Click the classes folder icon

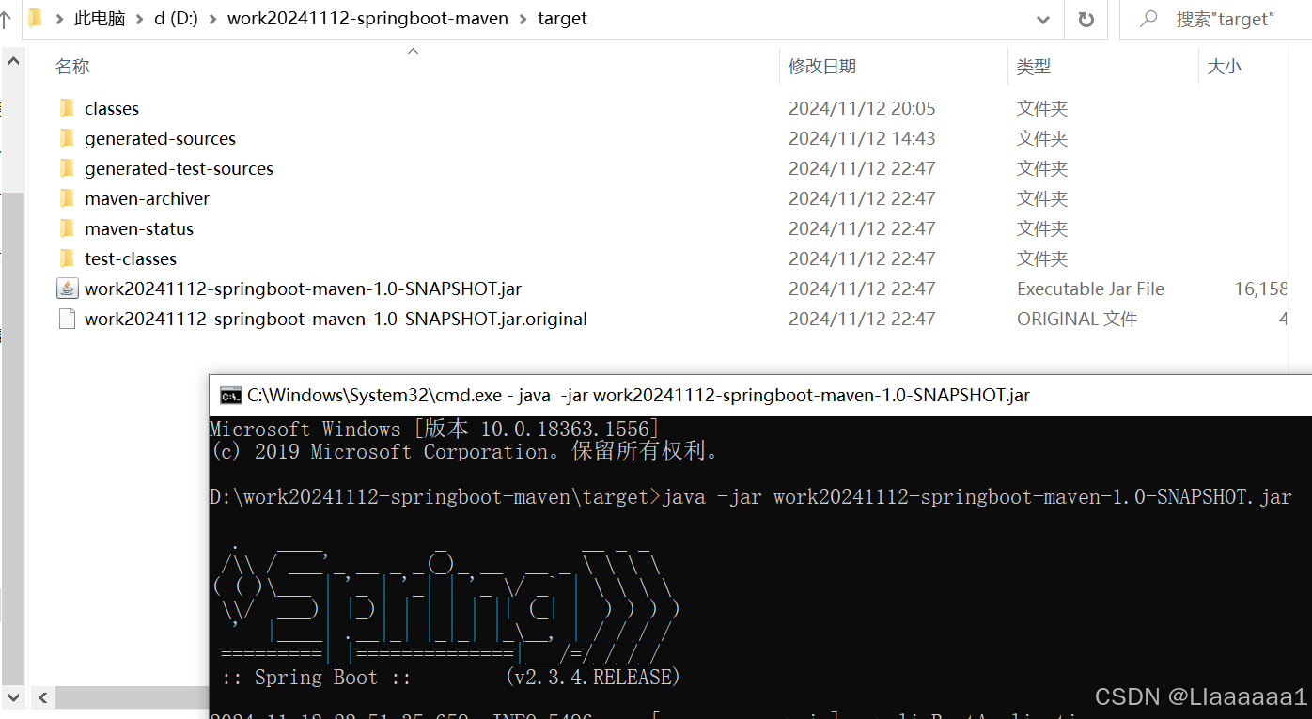pyautogui.click(x=66, y=108)
